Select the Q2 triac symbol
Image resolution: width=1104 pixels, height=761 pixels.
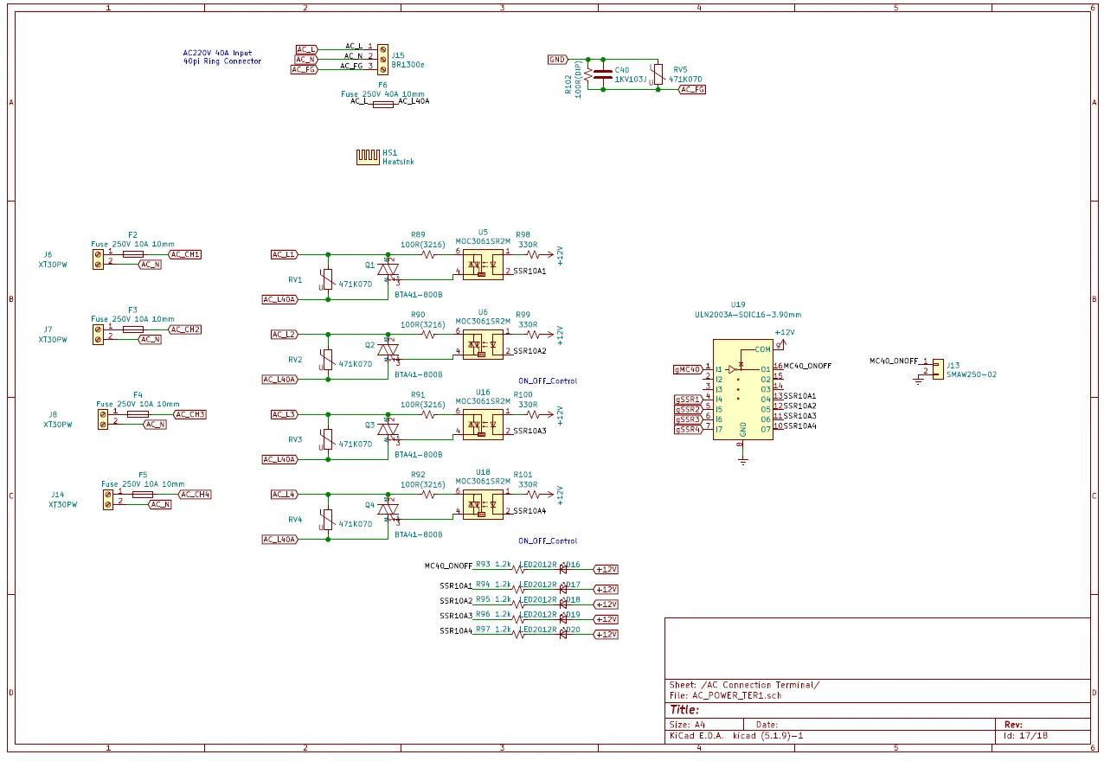[388, 349]
